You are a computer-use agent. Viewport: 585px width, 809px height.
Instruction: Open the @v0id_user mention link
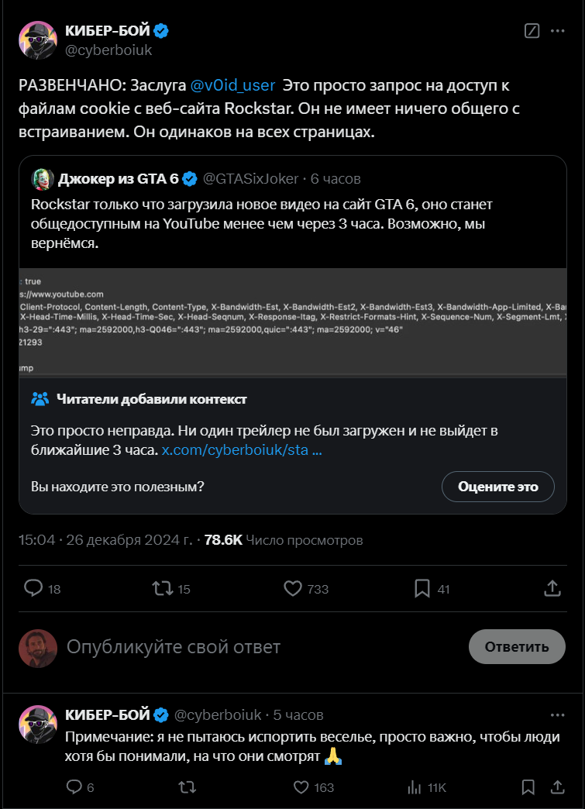pyautogui.click(x=232, y=85)
